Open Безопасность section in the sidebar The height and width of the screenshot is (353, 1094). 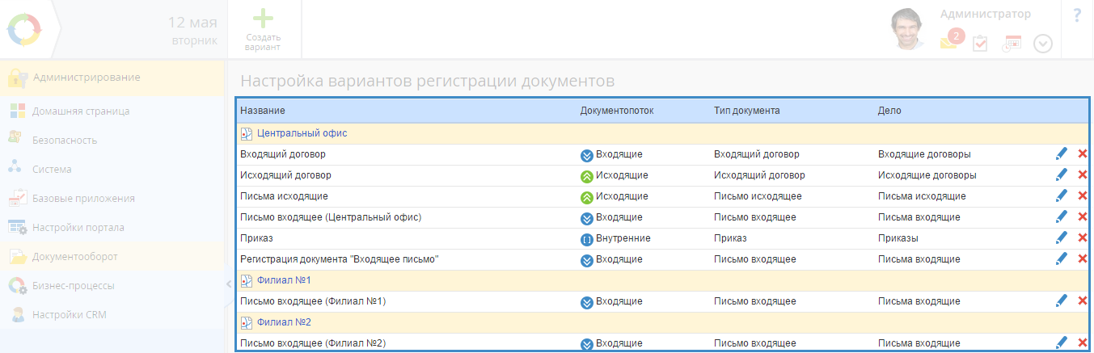click(x=65, y=140)
